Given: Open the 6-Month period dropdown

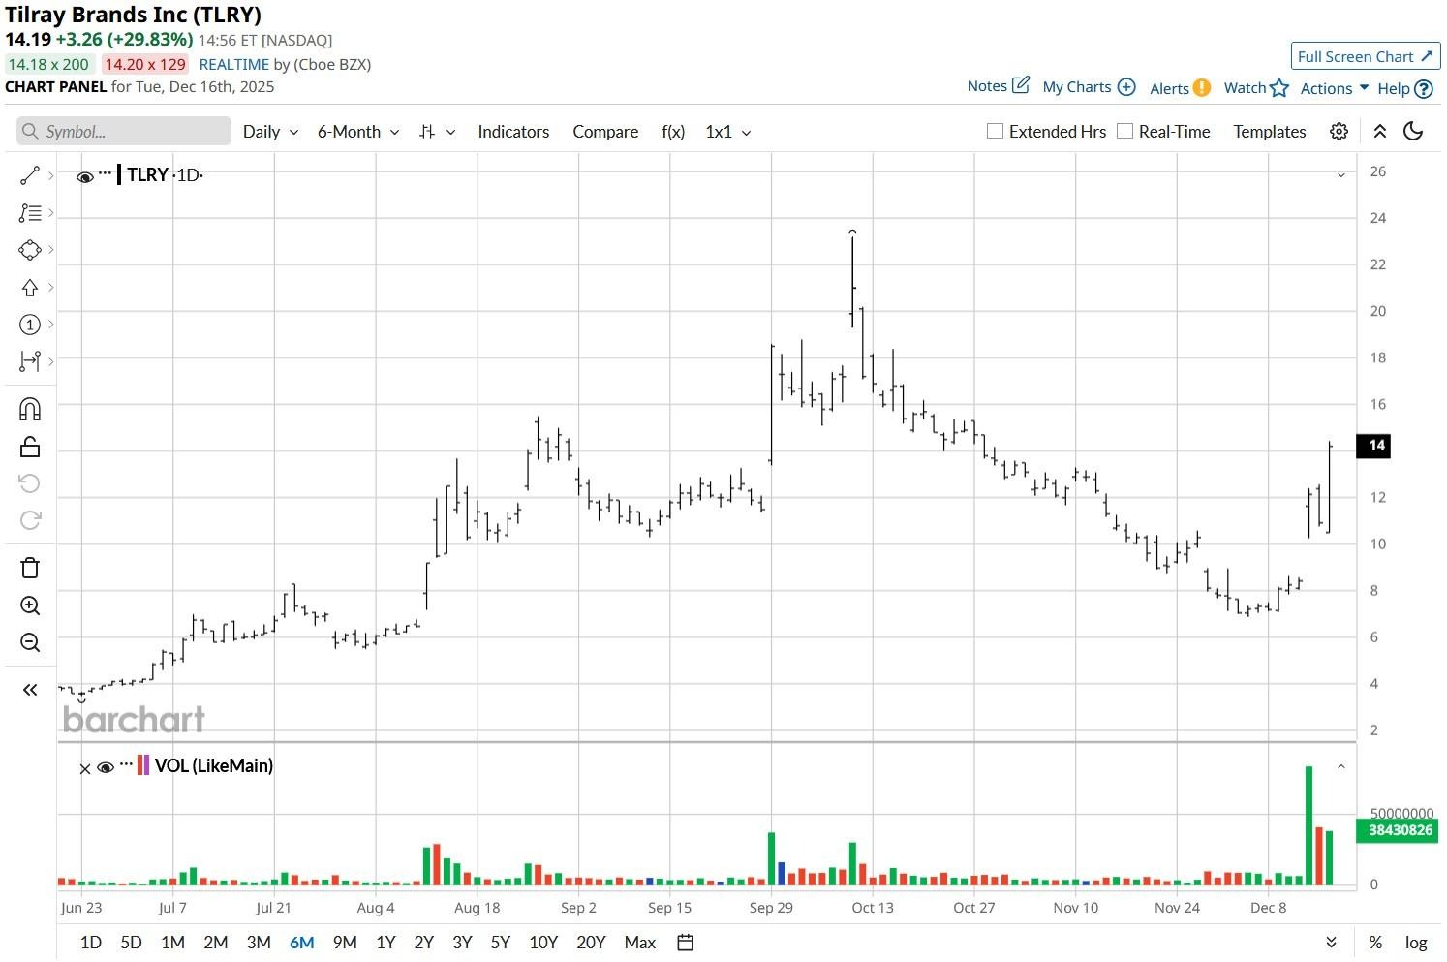Looking at the screenshot, I should click(358, 132).
